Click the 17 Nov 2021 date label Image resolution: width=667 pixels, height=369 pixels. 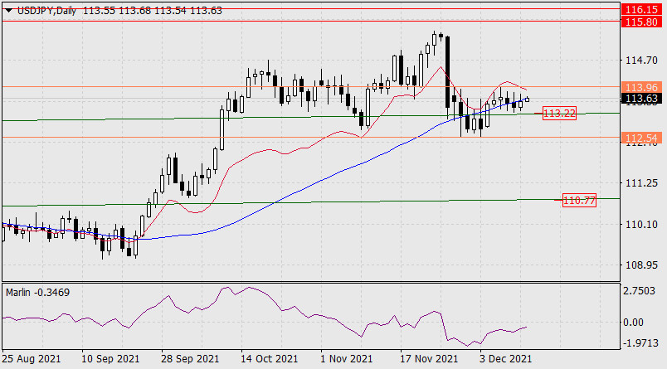coord(429,359)
